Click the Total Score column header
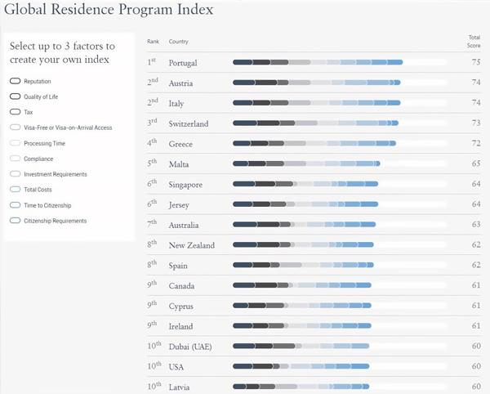This screenshot has height=394, width=490. [x=474, y=41]
